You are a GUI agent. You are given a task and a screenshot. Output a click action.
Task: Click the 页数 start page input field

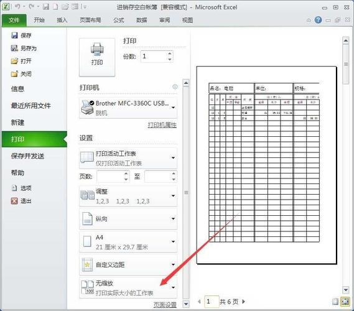click(110, 177)
